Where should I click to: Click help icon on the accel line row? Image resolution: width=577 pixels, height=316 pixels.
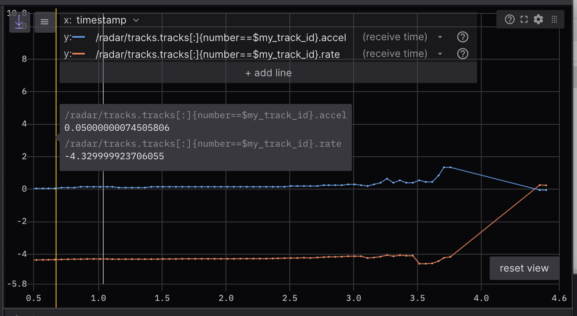(x=462, y=37)
